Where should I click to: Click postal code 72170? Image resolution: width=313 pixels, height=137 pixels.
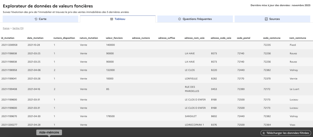(241, 79)
